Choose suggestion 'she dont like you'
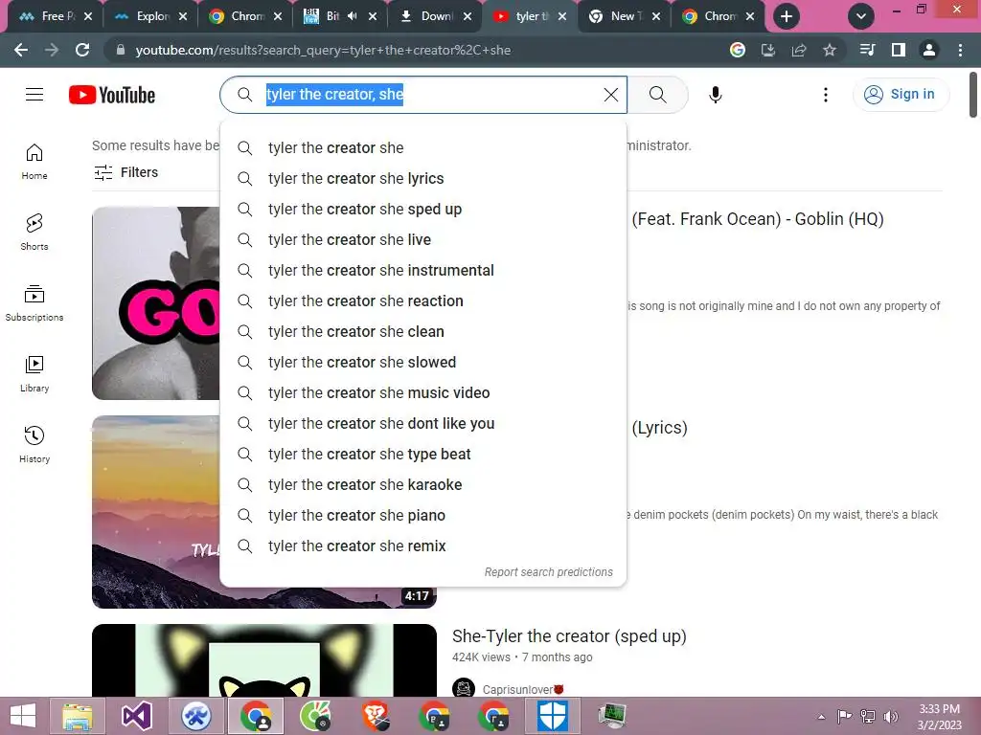The width and height of the screenshot is (981, 735). point(422,424)
